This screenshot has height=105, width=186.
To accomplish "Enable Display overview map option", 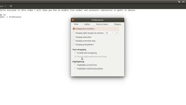I will click(x=74, y=41).
